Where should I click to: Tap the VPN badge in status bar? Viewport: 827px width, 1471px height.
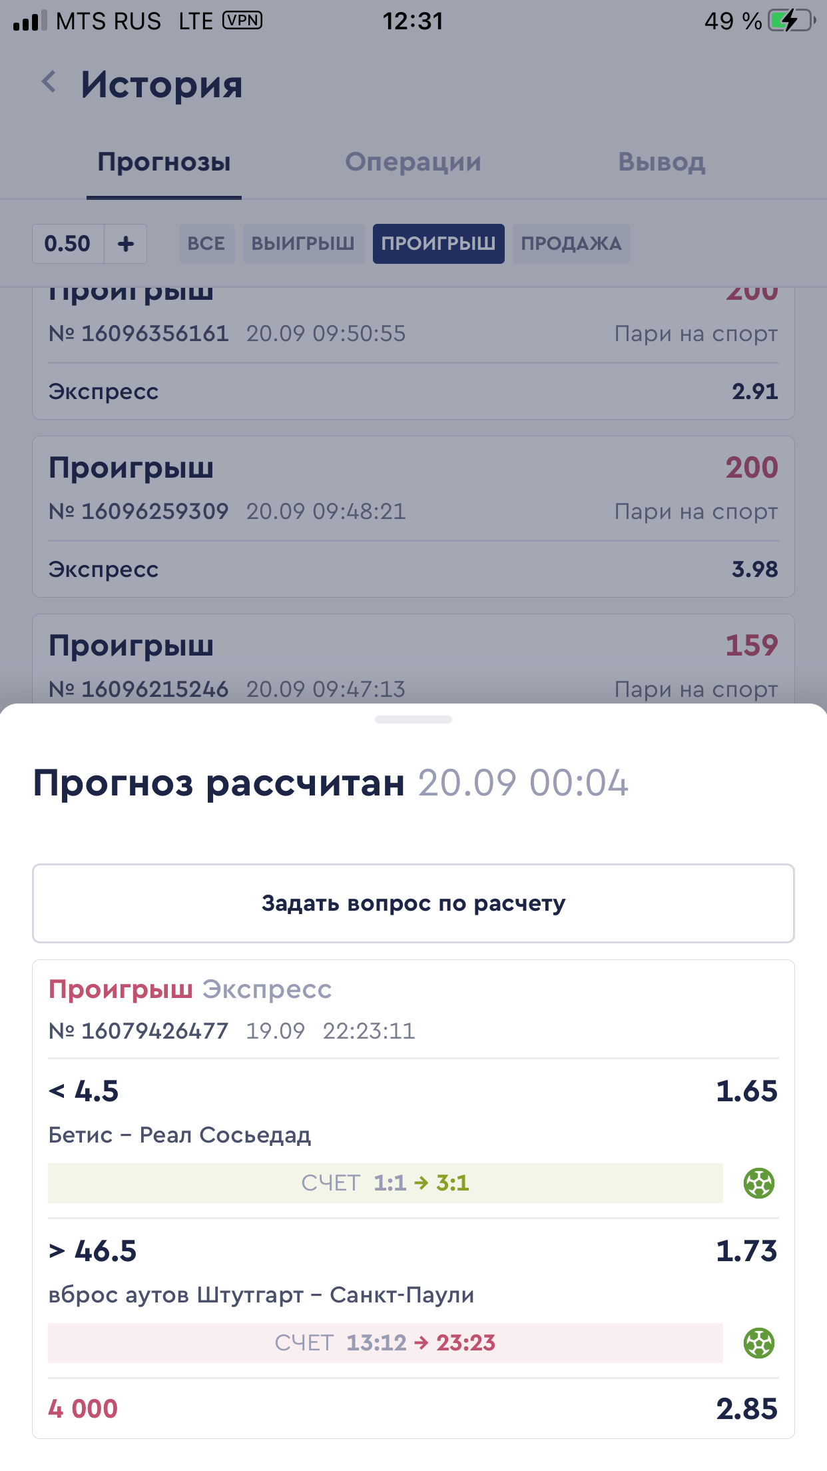click(242, 21)
